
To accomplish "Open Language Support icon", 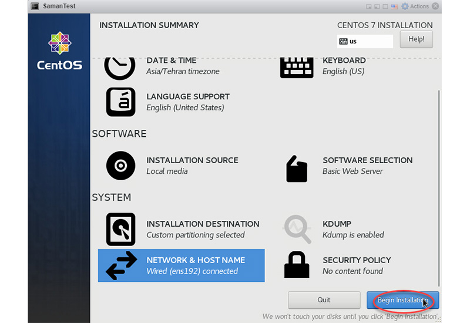I will tap(120, 102).
